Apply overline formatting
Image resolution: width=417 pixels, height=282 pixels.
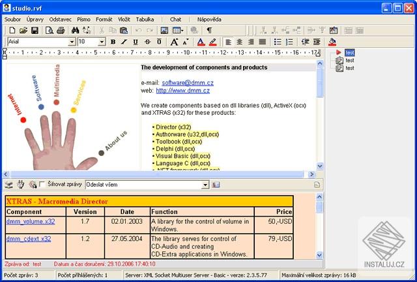point(159,42)
